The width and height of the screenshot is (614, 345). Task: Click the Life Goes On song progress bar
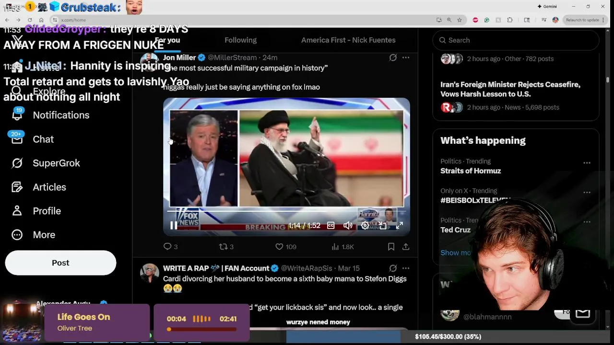click(201, 329)
